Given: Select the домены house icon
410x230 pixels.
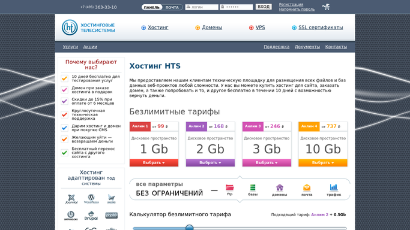Looking at the screenshot, I should 280,187.
